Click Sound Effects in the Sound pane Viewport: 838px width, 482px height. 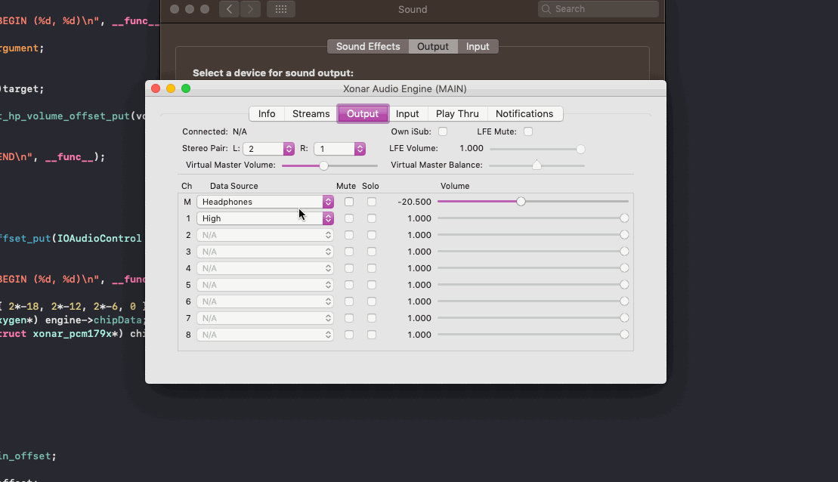click(x=368, y=46)
